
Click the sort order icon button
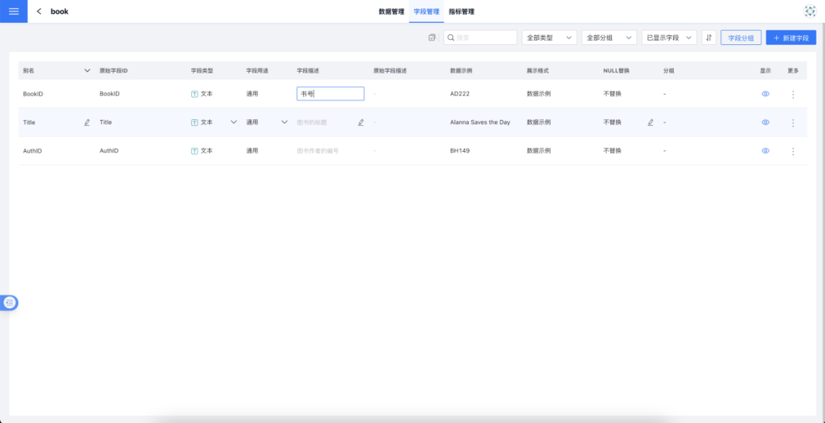pyautogui.click(x=709, y=37)
